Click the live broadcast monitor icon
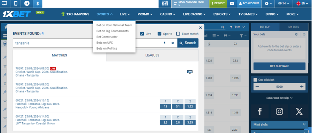 [190, 72]
